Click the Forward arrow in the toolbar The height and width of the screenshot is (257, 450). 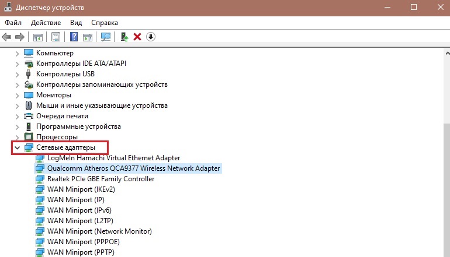tap(20, 37)
